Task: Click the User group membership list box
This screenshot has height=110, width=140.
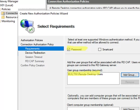Action: [93, 78]
